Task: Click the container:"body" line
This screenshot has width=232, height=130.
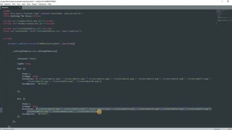Action: point(27,58)
